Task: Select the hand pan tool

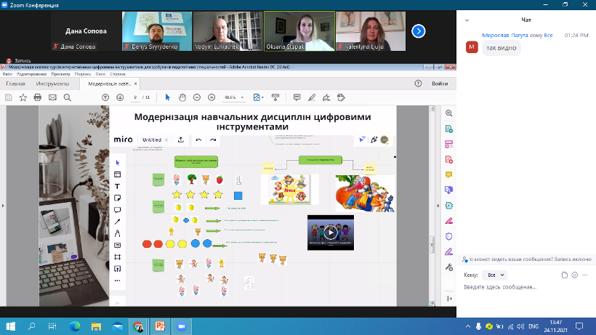Action: coord(182,97)
